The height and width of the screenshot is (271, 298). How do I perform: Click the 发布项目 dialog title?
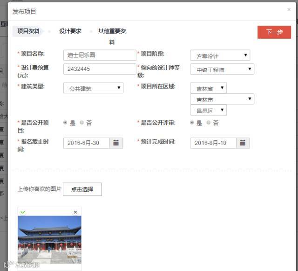pos(24,11)
